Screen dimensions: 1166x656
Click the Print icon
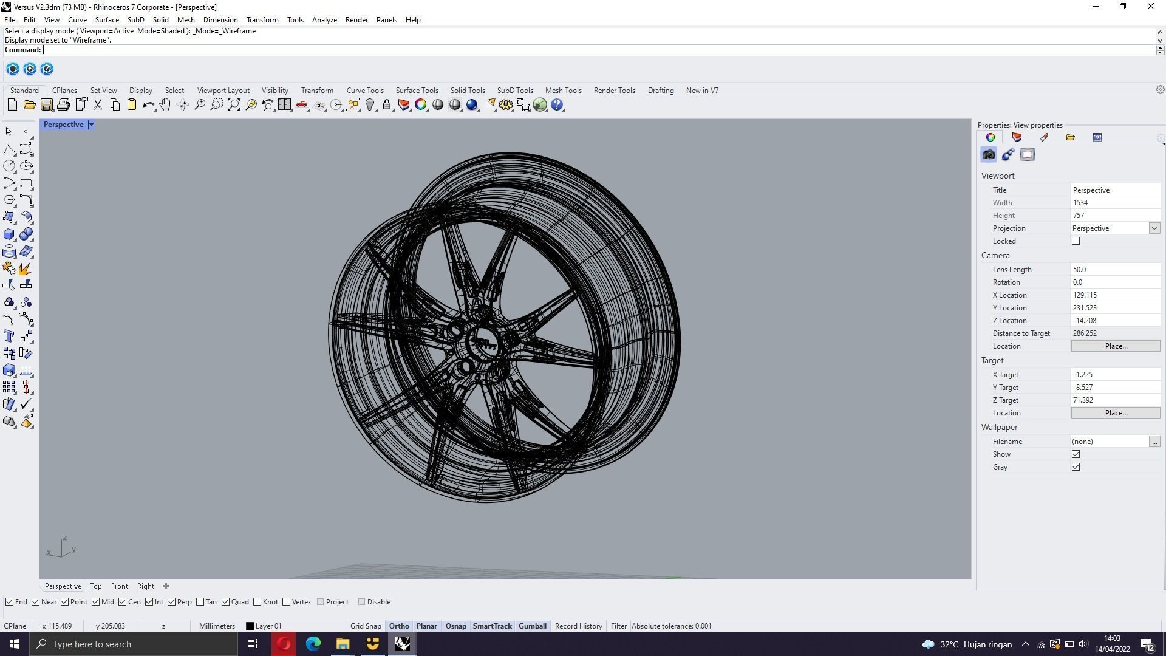point(63,105)
